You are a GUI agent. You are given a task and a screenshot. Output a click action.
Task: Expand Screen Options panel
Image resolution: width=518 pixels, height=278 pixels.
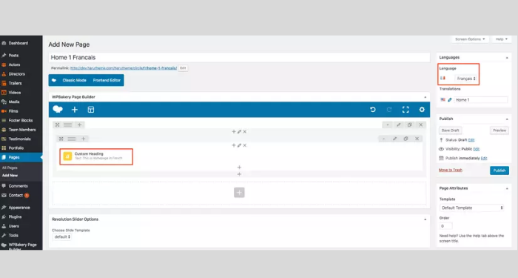470,39
